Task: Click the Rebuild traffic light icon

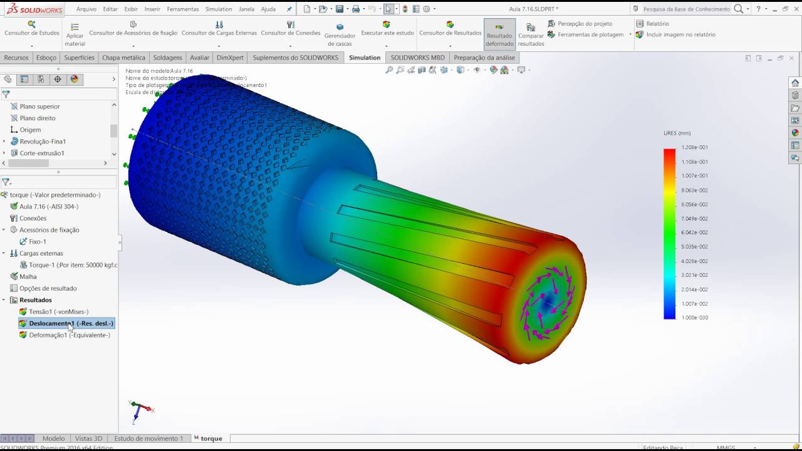Action: pyautogui.click(x=405, y=9)
